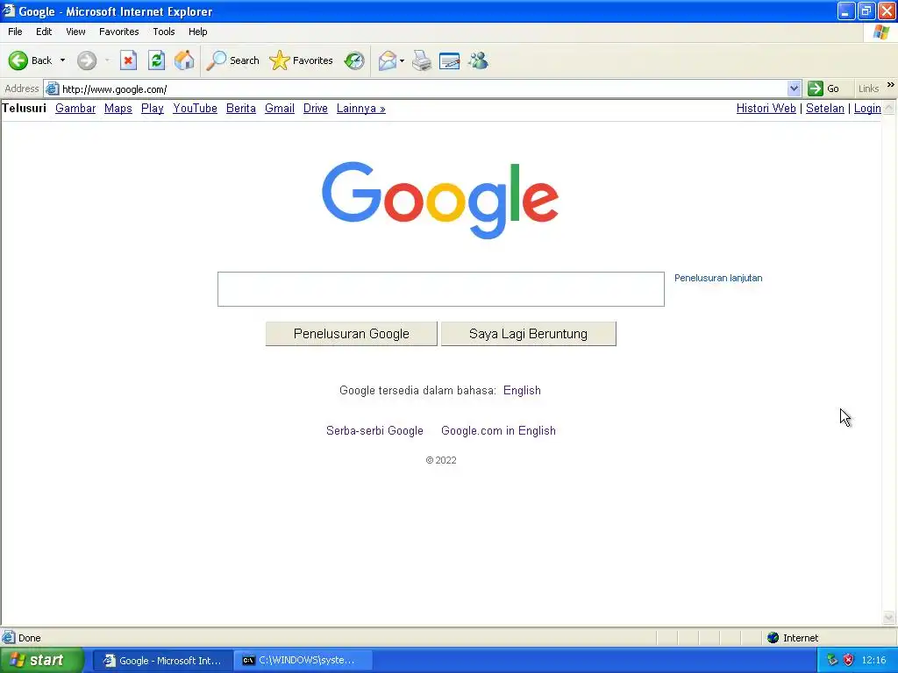This screenshot has width=898, height=673.
Task: Click the green Back arrow icon
Action: coord(18,60)
